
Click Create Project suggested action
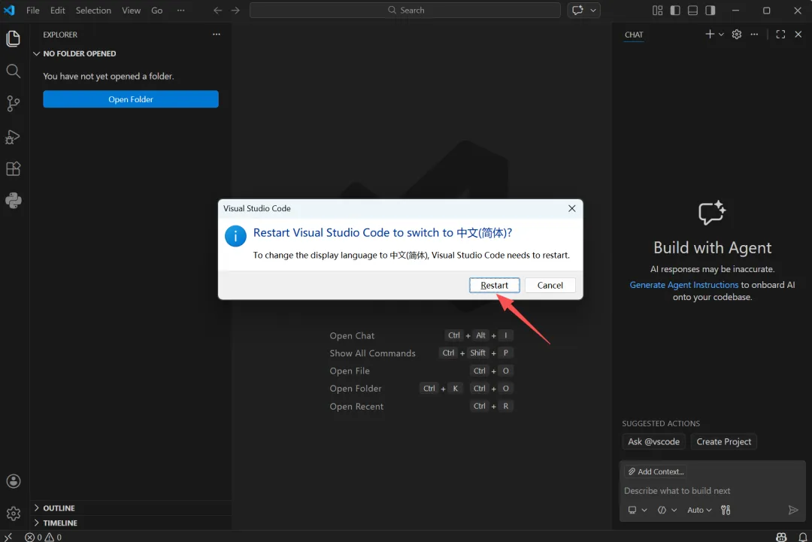[x=723, y=441]
